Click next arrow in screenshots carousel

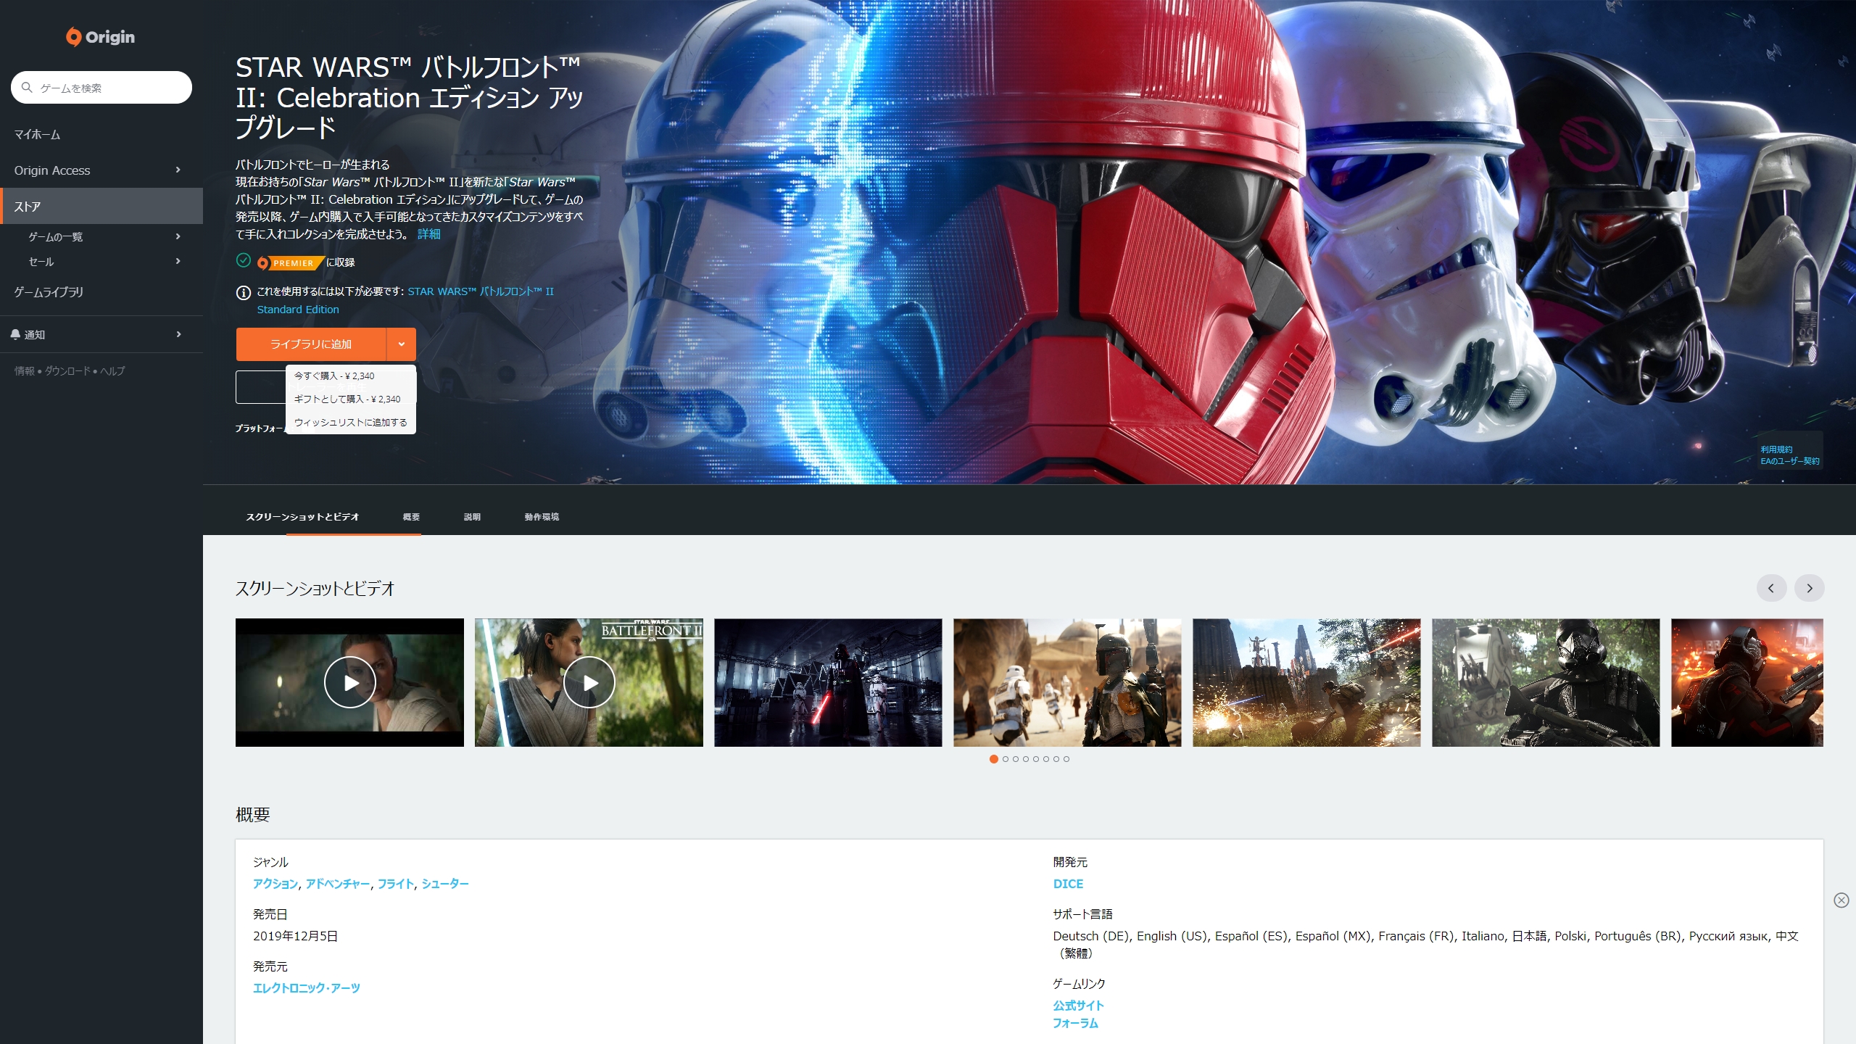pyautogui.click(x=1809, y=588)
